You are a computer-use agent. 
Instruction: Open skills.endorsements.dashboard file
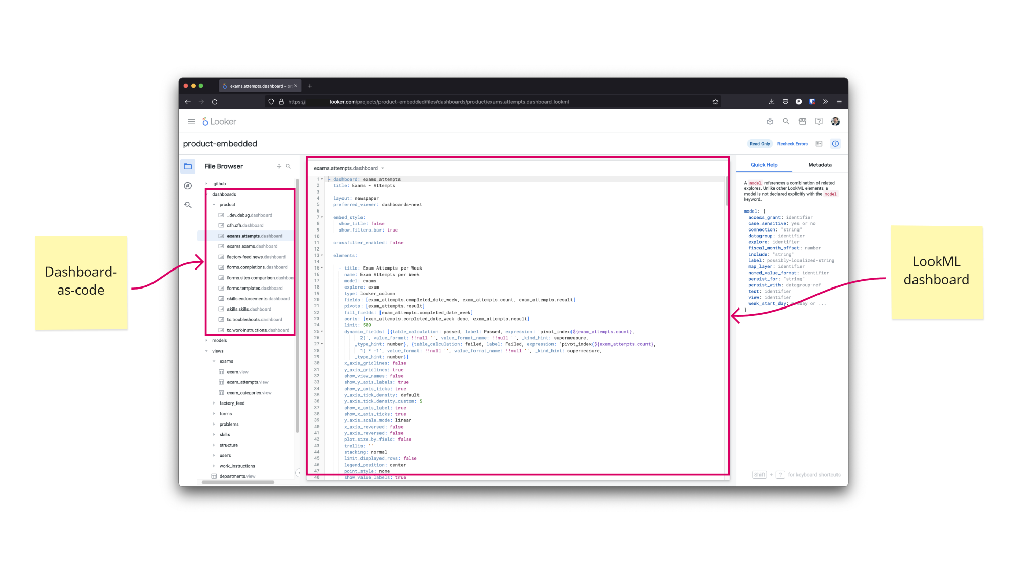(258, 299)
